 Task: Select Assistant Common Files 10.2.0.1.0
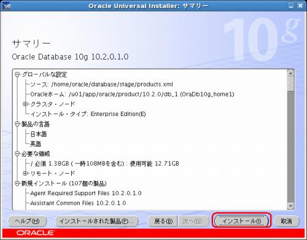(x=78, y=203)
